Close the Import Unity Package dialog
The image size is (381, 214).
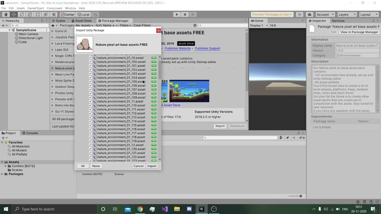(158, 30)
